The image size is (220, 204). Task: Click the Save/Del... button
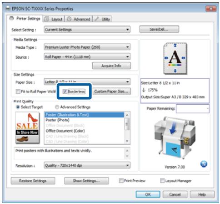pos(159,29)
